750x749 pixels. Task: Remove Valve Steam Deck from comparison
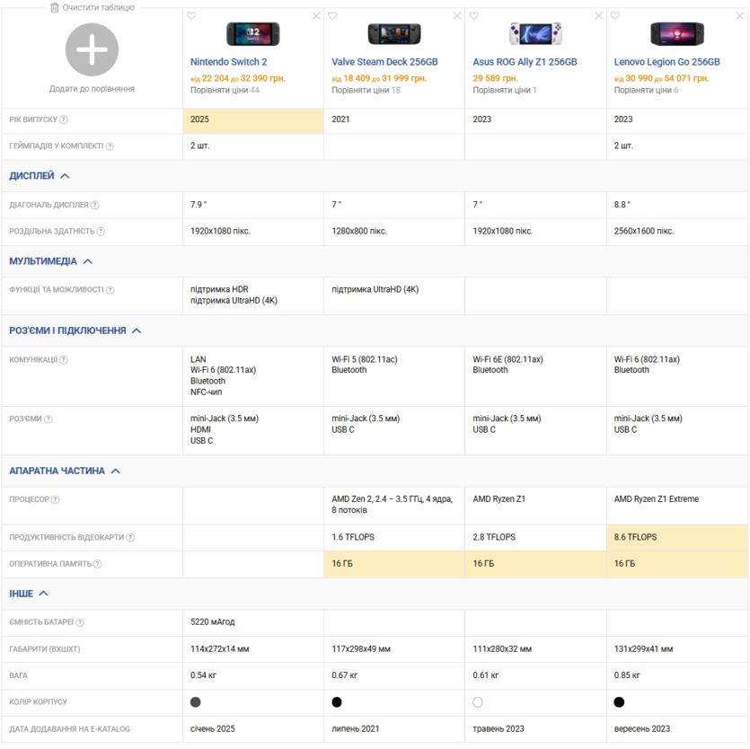coord(457,16)
